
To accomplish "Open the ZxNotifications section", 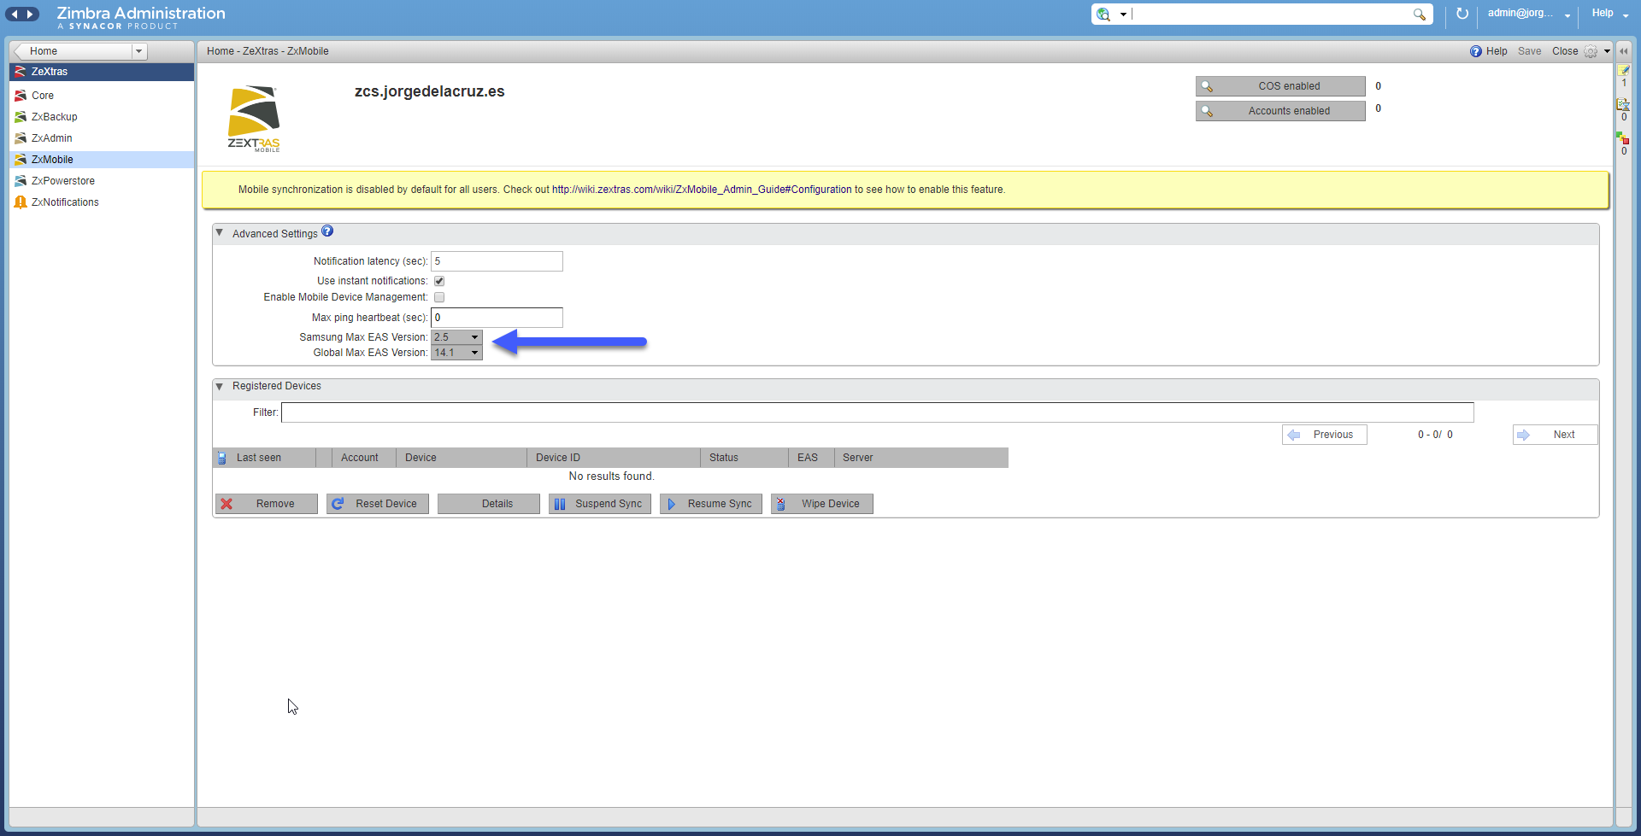I will tap(102, 202).
